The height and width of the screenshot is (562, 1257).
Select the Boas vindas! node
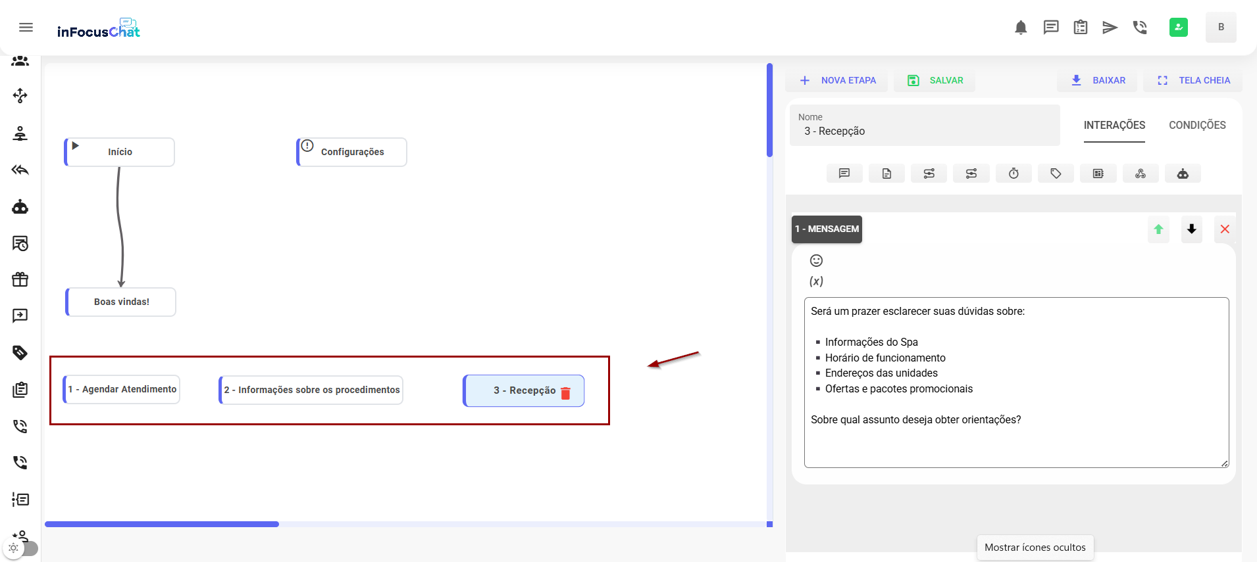[x=121, y=302]
